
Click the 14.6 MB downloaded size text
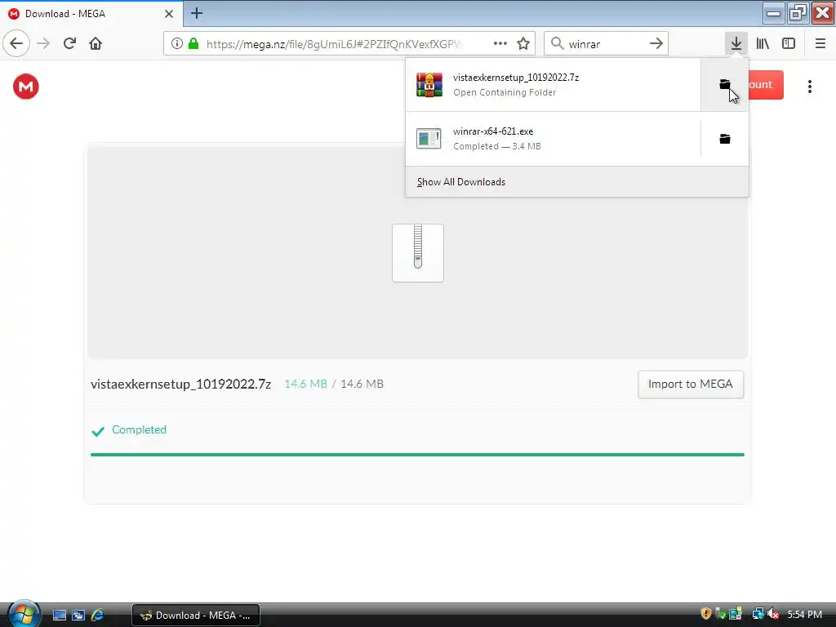click(305, 384)
